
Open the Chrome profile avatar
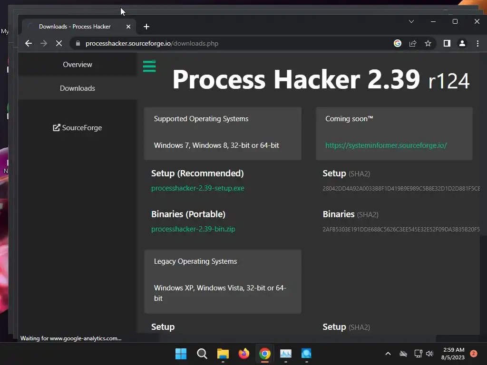click(x=462, y=43)
